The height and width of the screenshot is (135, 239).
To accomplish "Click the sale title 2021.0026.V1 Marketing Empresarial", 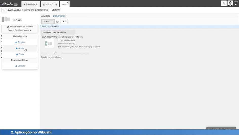I will 34,10.
